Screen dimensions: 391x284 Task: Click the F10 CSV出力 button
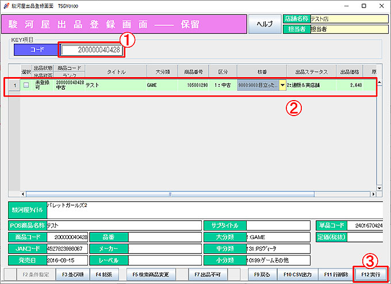click(x=297, y=275)
